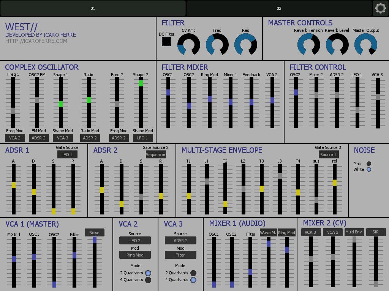Open settings via the gear icon
The width and height of the screenshot is (389, 291).
(381, 8)
